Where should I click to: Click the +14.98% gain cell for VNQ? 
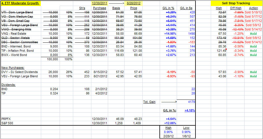click(x=168, y=34)
